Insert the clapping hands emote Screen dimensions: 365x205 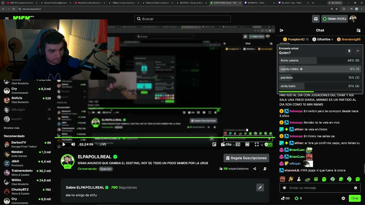pos(291,179)
